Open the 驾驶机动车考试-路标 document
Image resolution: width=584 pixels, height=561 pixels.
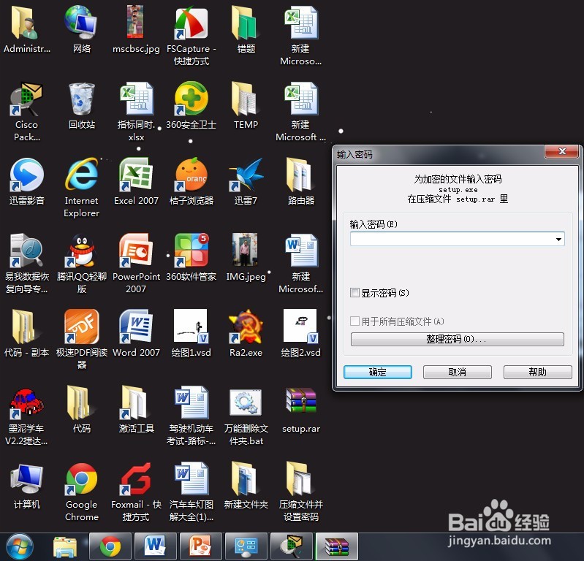pos(191,402)
